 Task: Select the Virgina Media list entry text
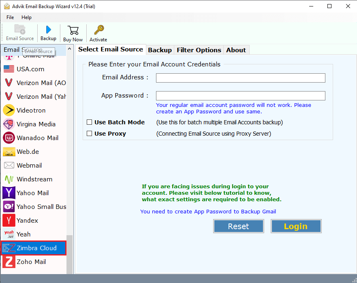point(36,124)
